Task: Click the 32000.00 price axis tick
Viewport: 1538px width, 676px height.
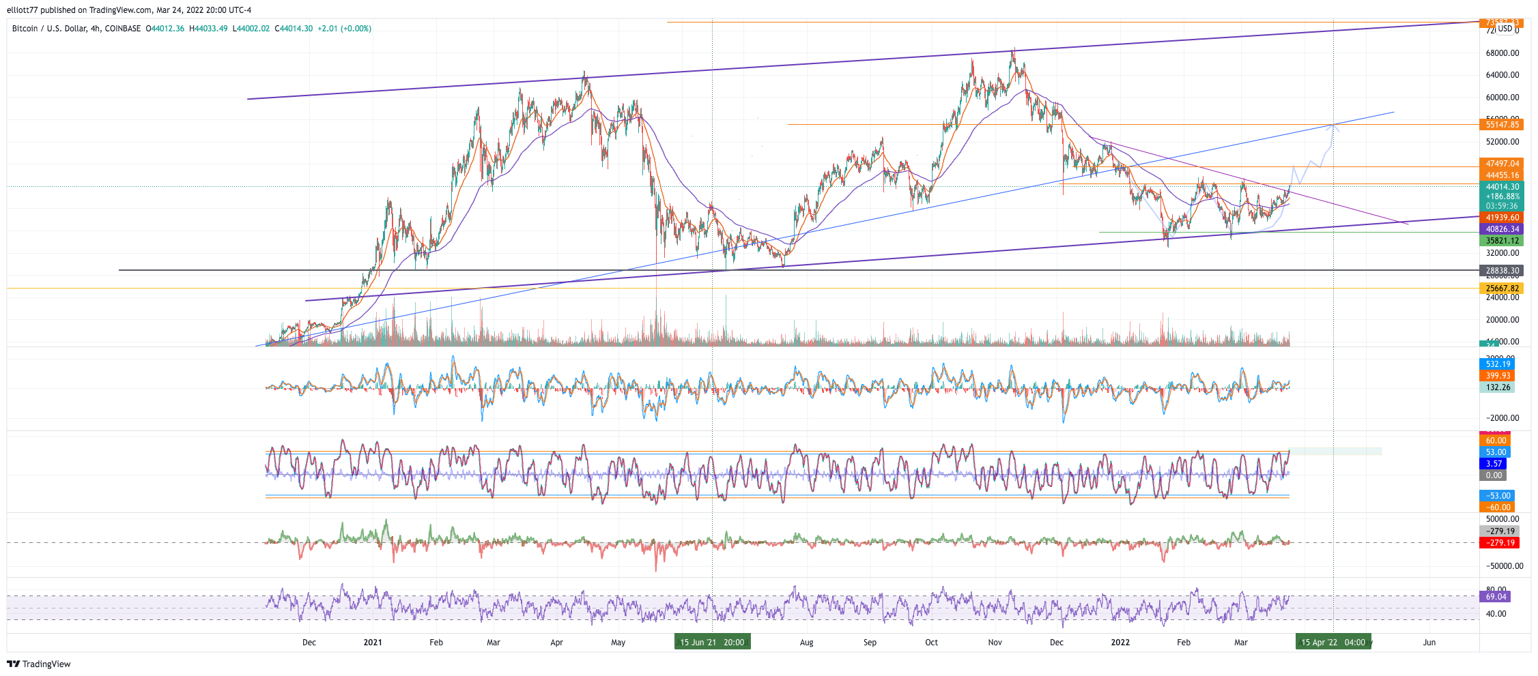Action: click(1503, 253)
